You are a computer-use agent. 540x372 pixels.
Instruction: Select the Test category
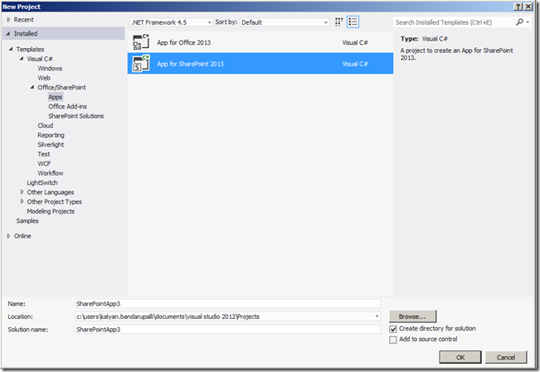coord(44,154)
